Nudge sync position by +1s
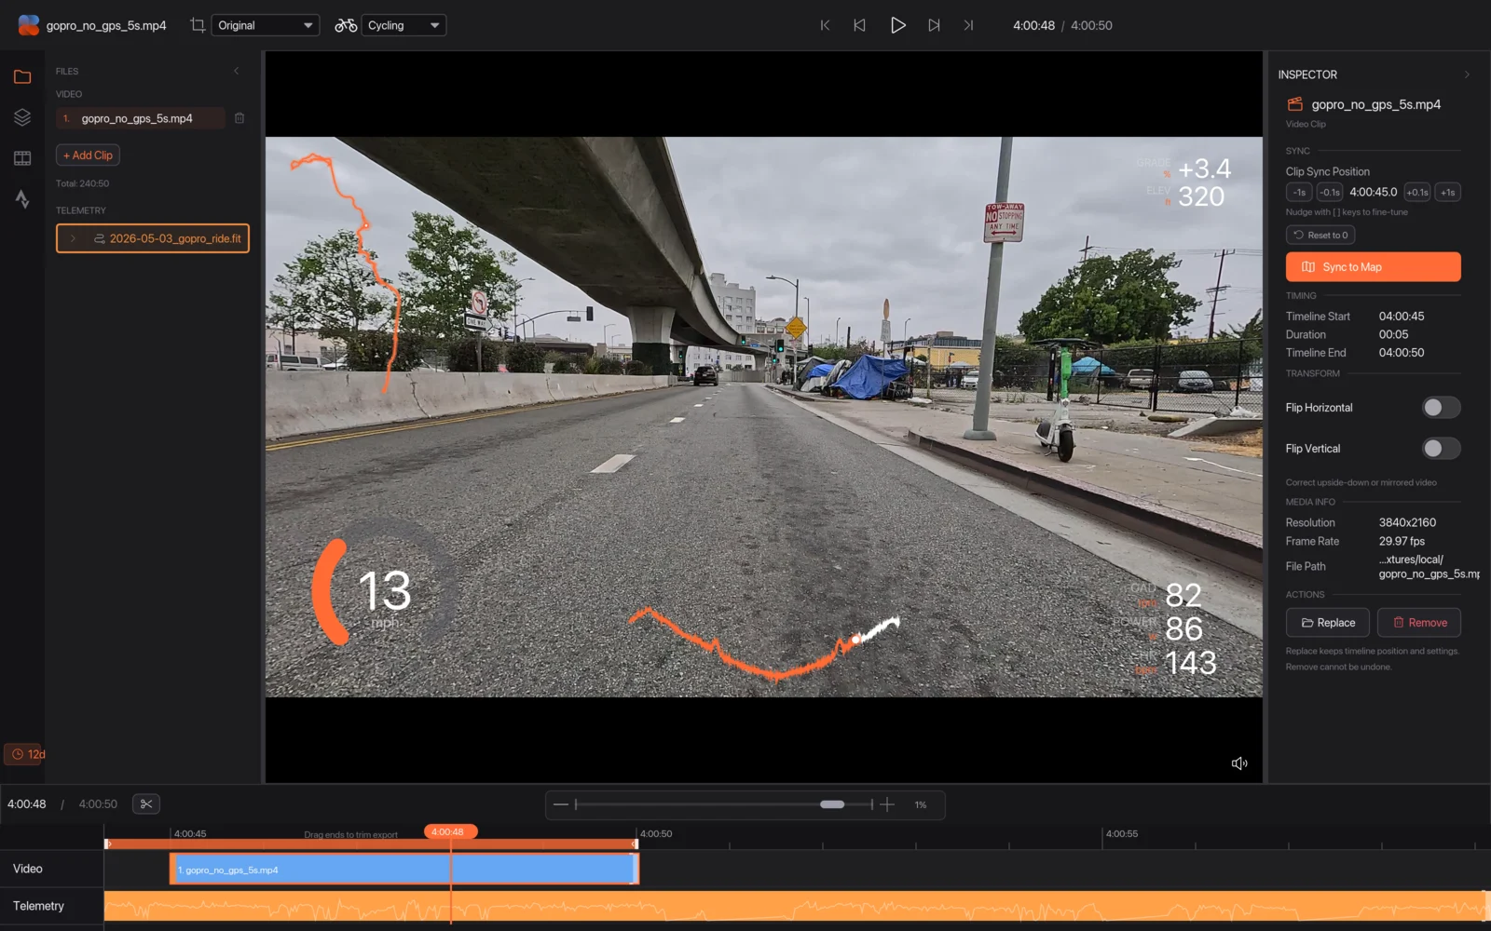 [x=1447, y=193]
